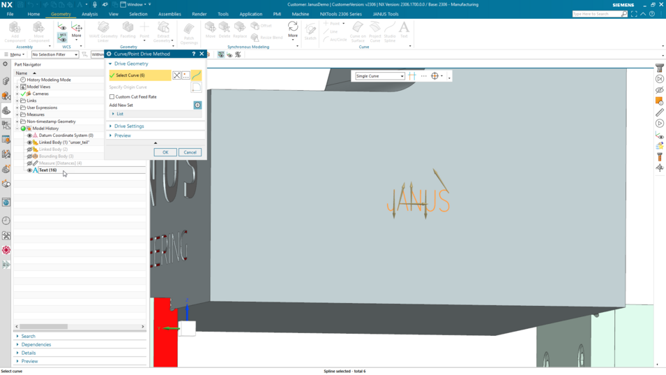Expand the Drive Settings section
This screenshot has width=666, height=375.
pyautogui.click(x=129, y=126)
